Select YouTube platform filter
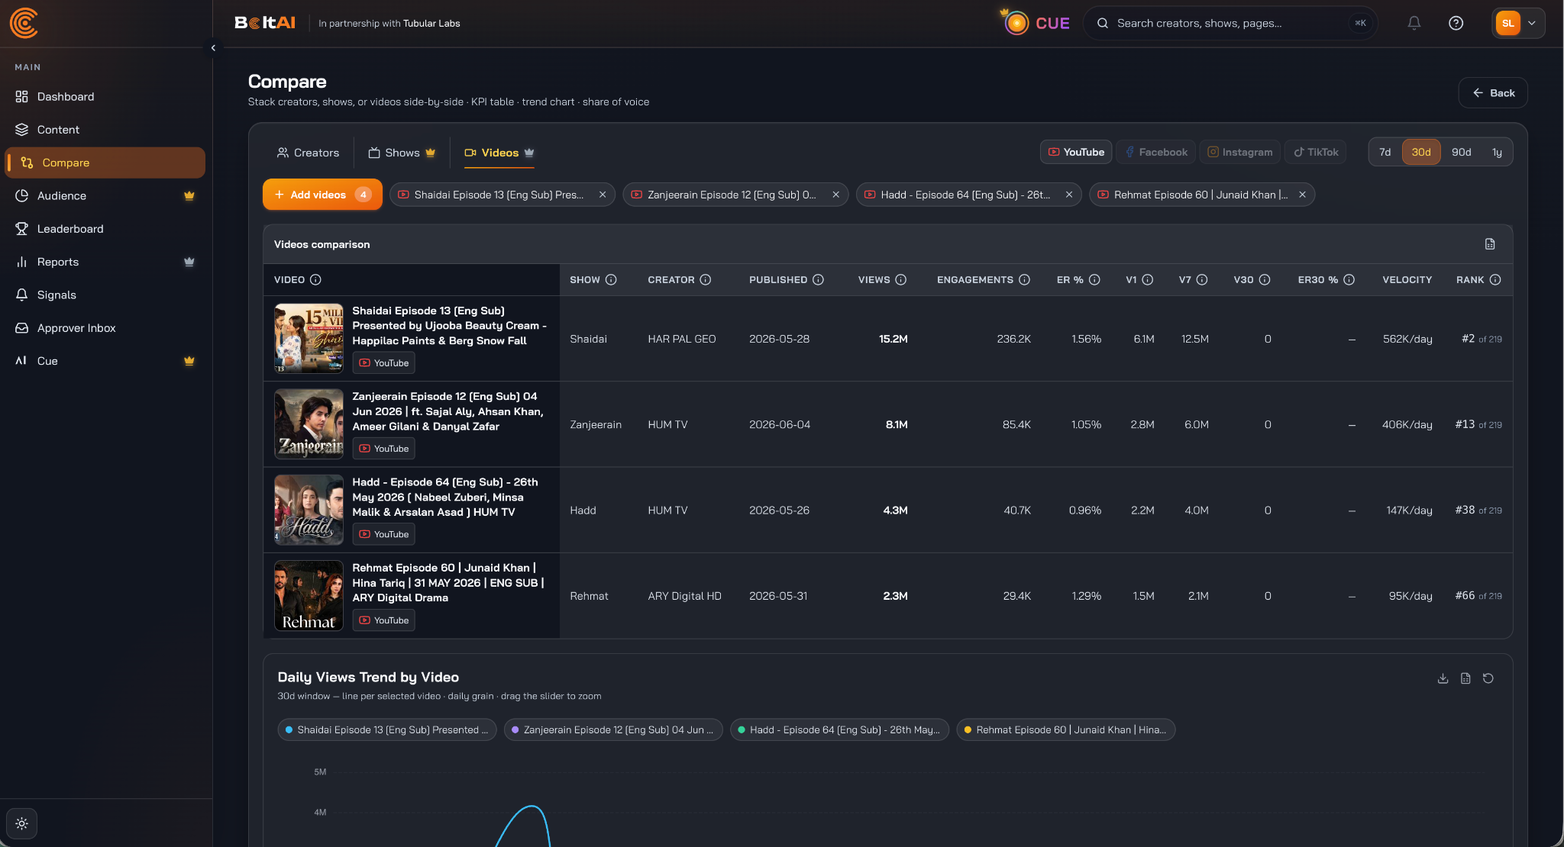 1075,152
